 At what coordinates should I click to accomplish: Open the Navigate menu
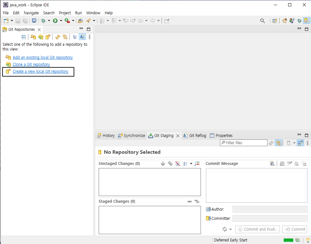31,13
